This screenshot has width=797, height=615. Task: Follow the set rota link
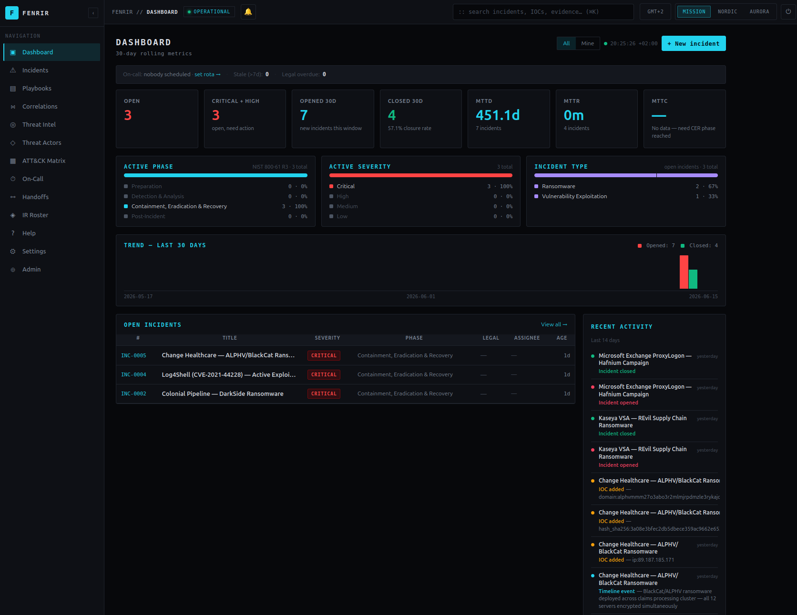(x=207, y=74)
